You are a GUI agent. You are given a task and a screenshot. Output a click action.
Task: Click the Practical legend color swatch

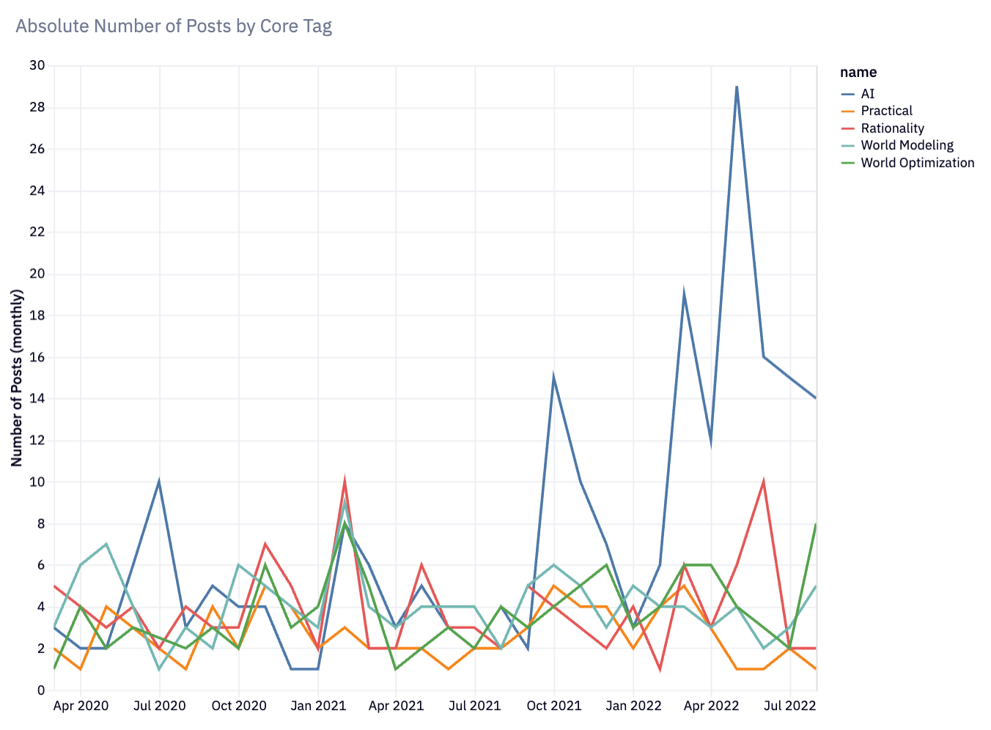(848, 111)
